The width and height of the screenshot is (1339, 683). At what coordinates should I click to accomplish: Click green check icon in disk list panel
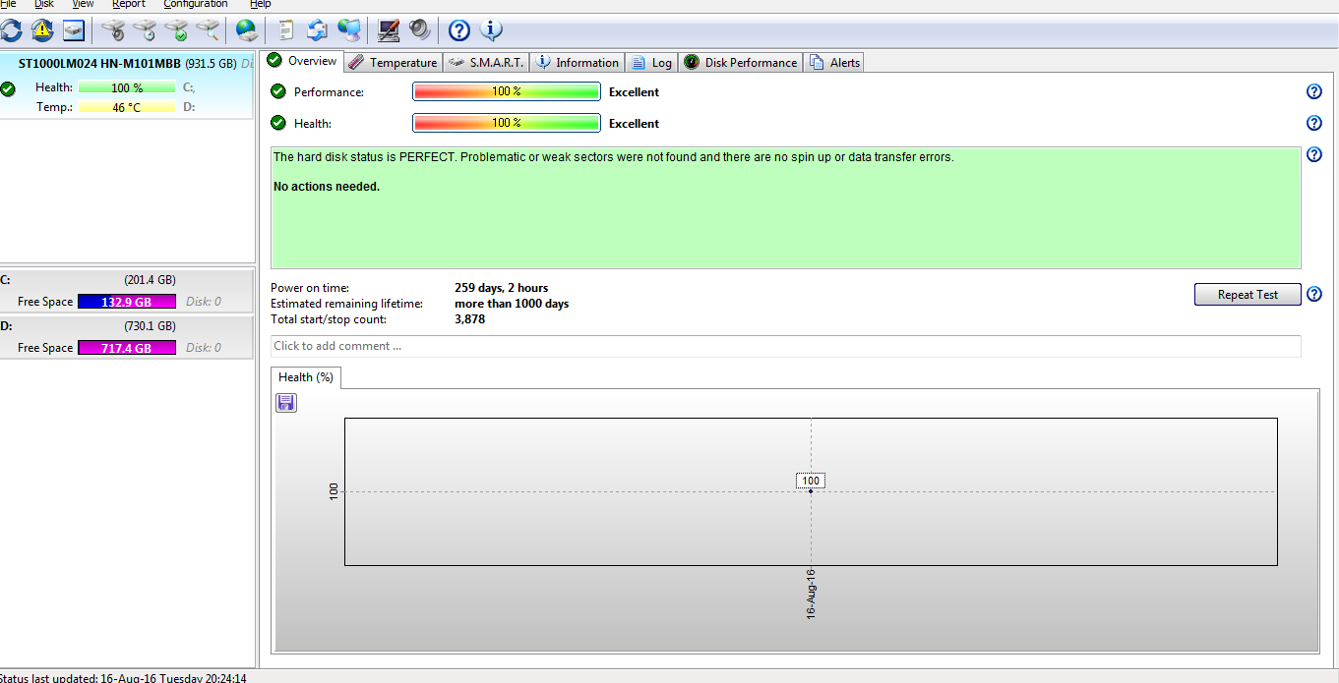pos(8,88)
